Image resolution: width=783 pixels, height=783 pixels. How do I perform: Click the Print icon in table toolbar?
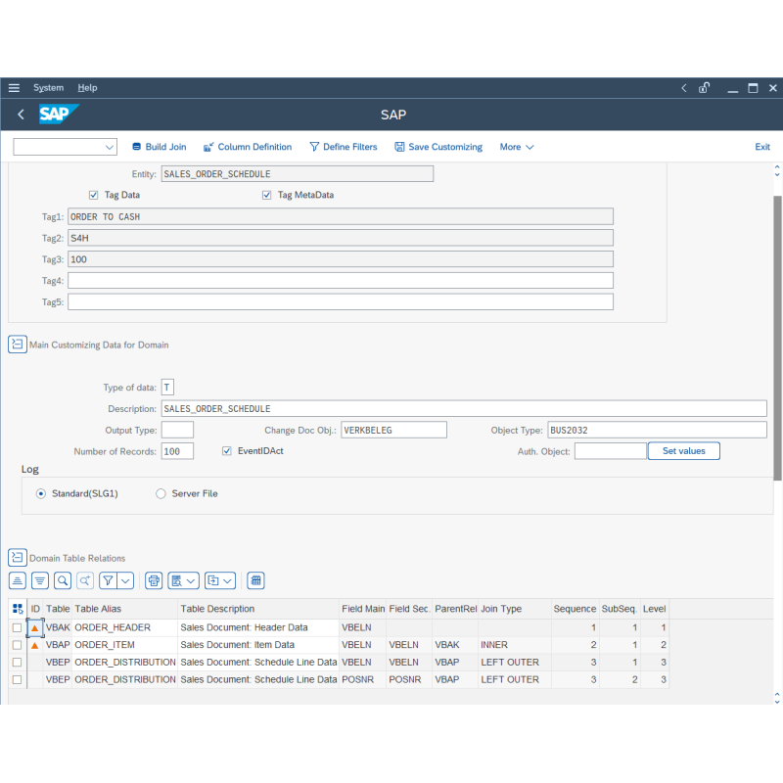[154, 580]
